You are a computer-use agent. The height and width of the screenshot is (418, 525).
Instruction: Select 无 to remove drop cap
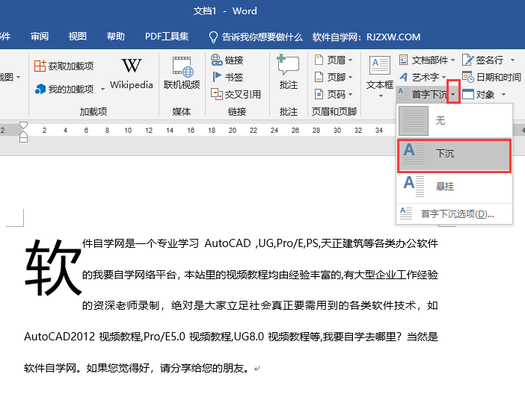click(x=455, y=121)
